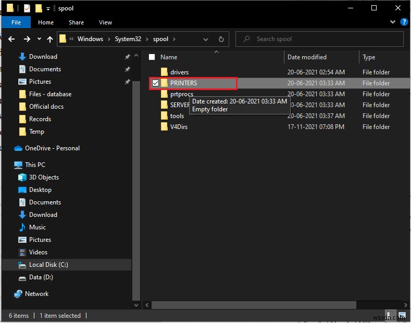The height and width of the screenshot is (323, 411).
Task: Select the V4Dirs folder
Action: [x=179, y=127]
